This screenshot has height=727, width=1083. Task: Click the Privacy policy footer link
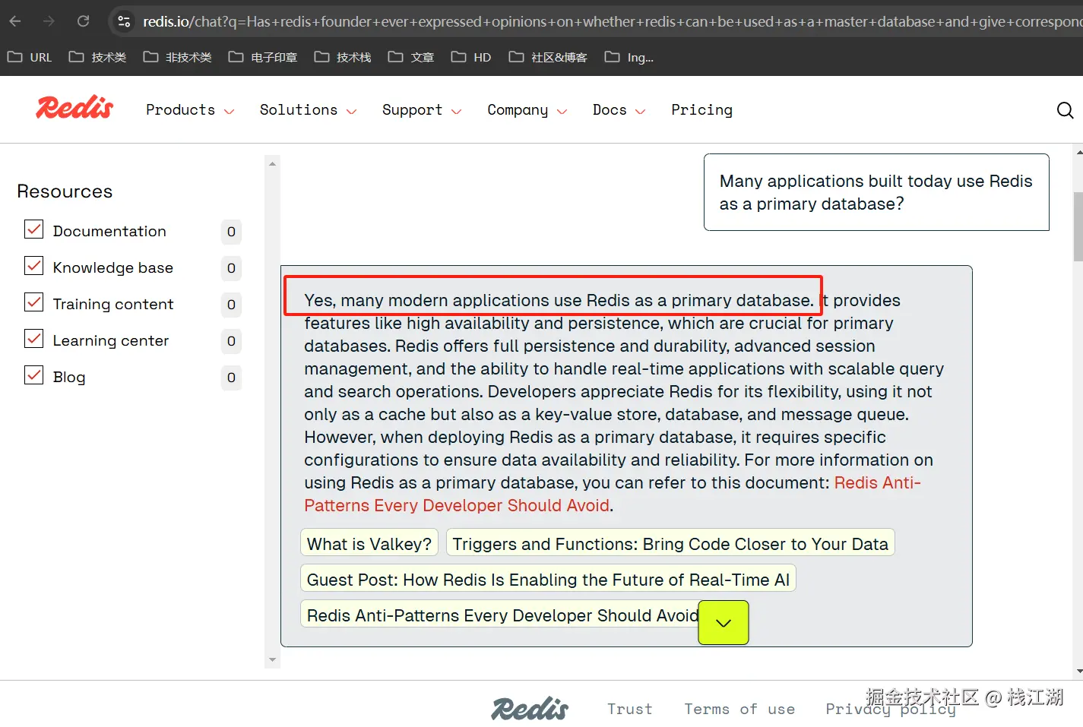(891, 709)
